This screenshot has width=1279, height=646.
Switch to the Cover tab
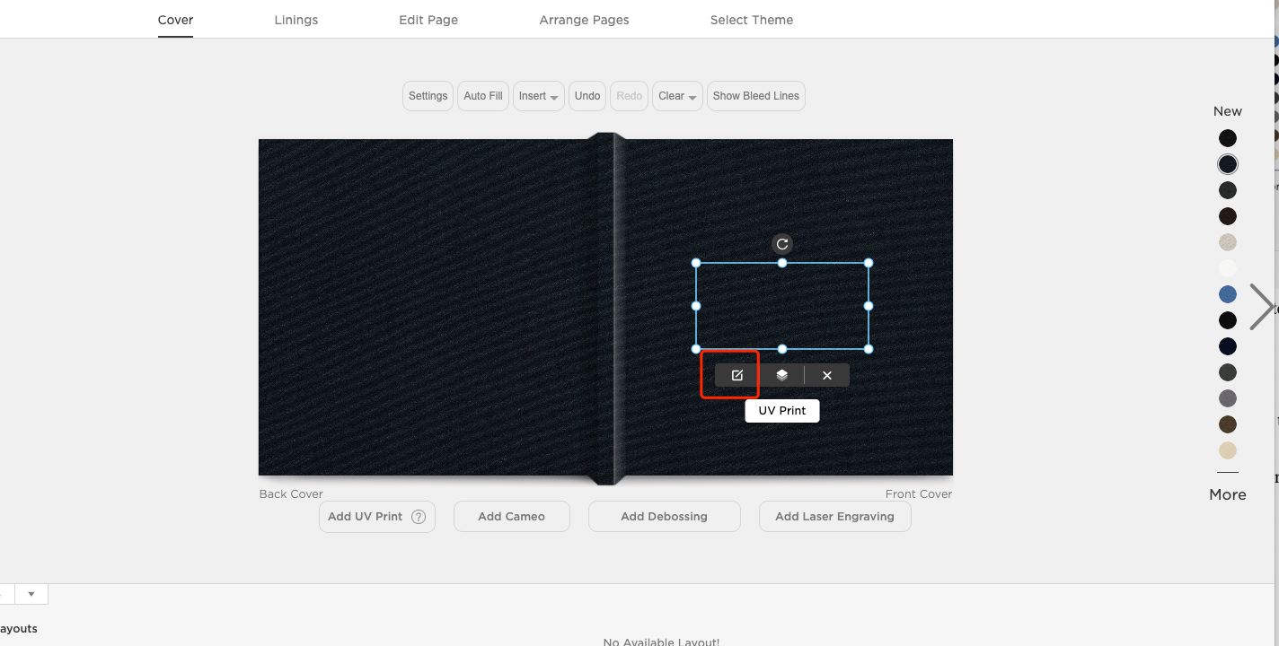[x=175, y=20]
